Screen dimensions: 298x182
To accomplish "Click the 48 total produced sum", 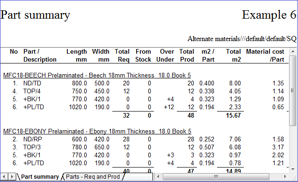I will (191, 115).
